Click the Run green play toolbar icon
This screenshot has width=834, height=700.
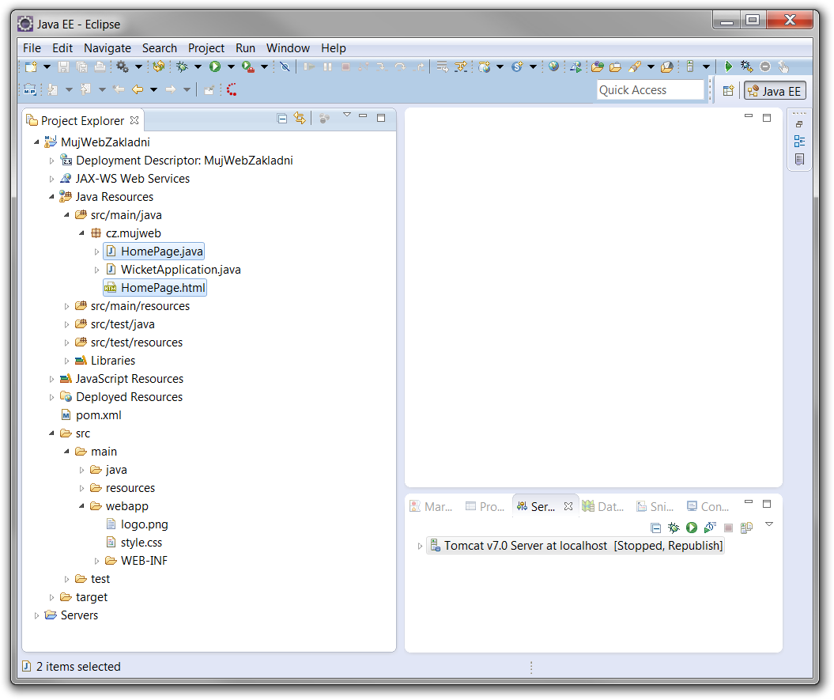(215, 67)
